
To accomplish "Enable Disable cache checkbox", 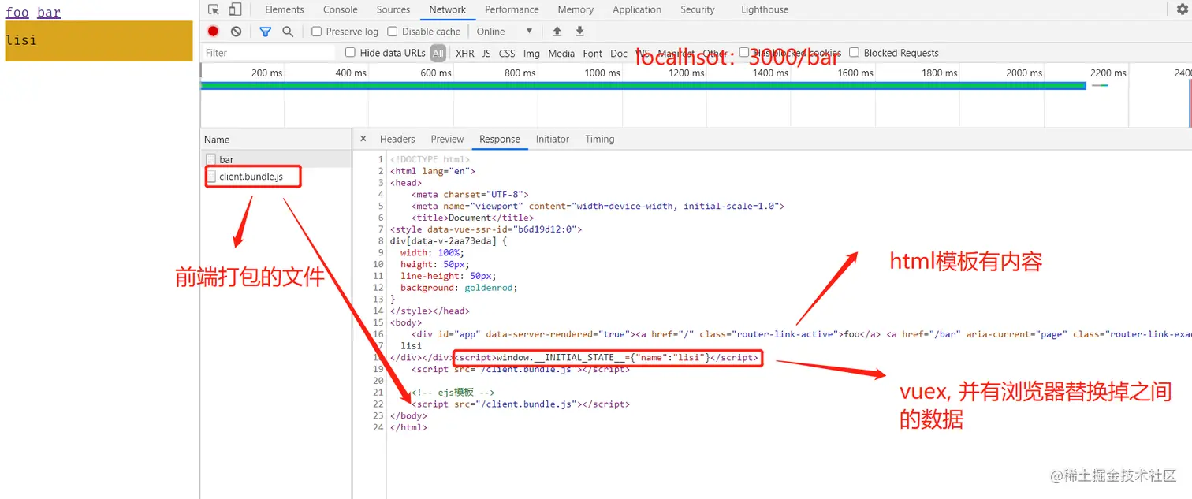I will (x=393, y=32).
